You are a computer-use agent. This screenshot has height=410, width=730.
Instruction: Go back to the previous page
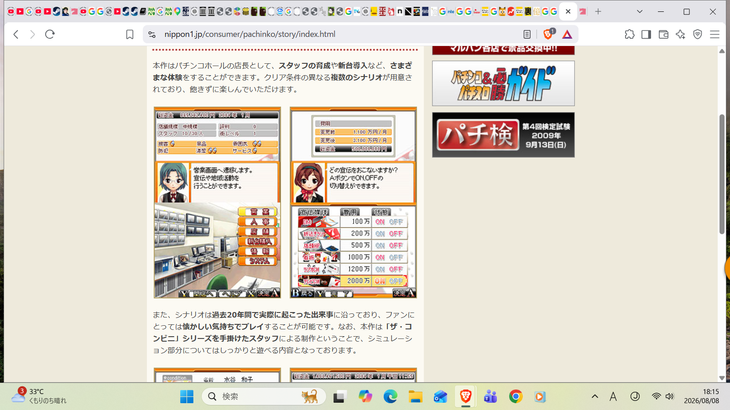coord(16,34)
